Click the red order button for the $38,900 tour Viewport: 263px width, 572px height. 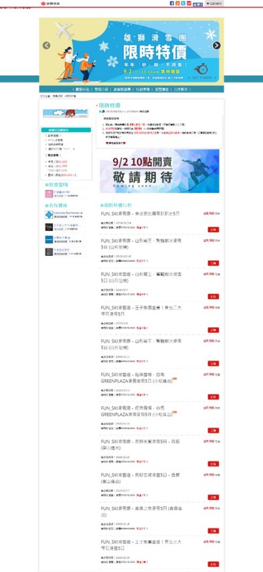(214, 230)
